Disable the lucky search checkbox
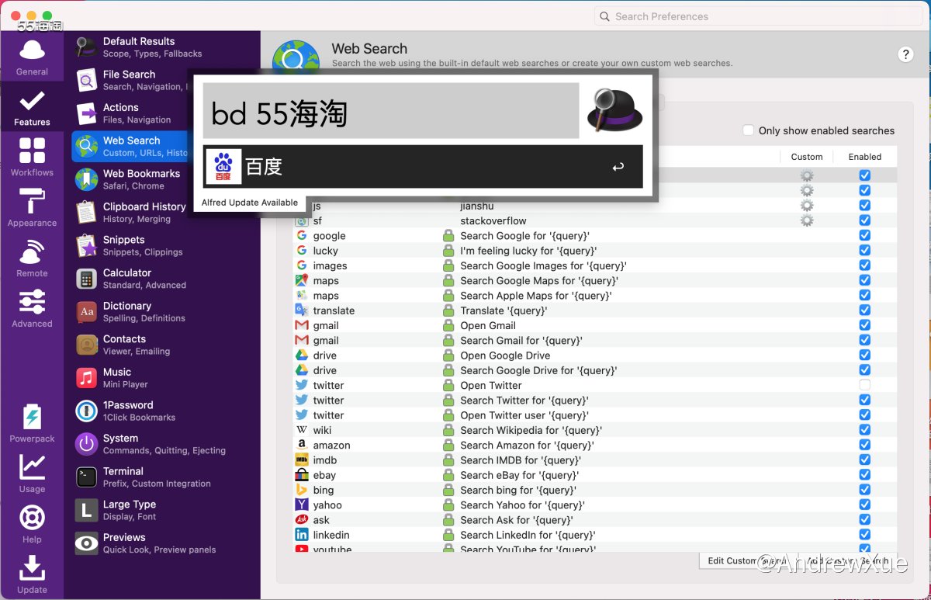931x600 pixels. click(864, 250)
